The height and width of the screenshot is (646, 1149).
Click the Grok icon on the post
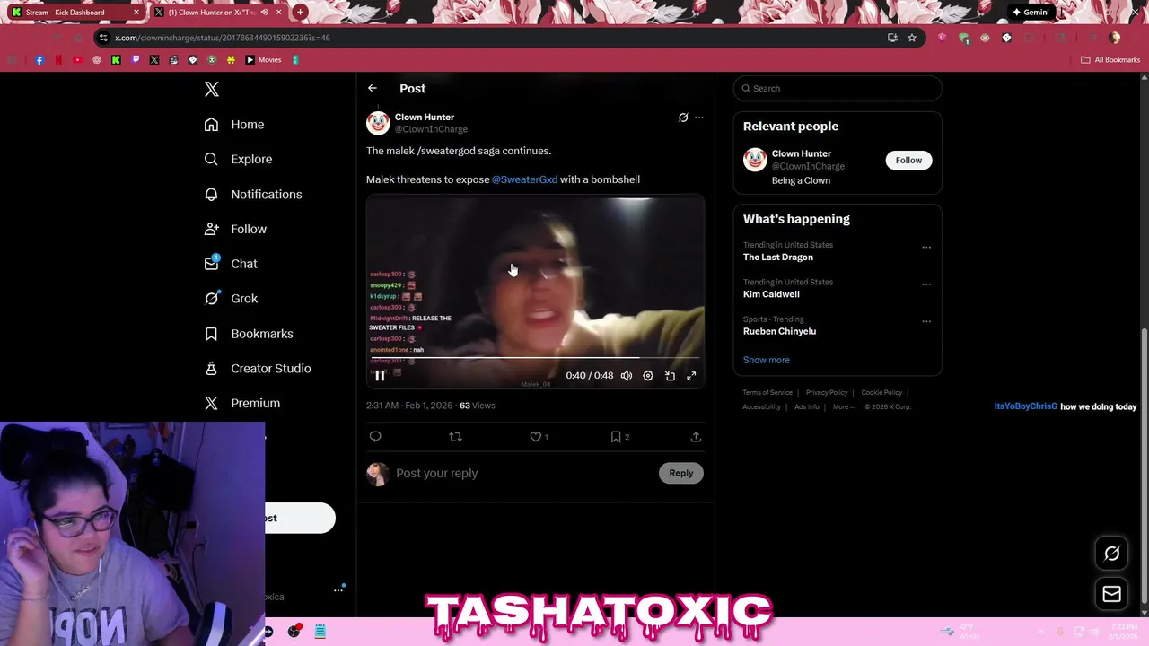[683, 118]
